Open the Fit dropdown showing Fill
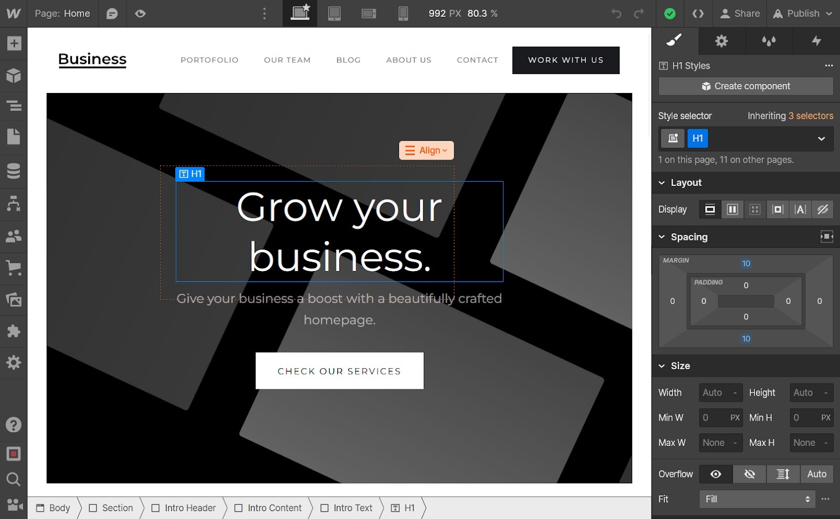Screen dimensions: 840x519 [757, 499]
